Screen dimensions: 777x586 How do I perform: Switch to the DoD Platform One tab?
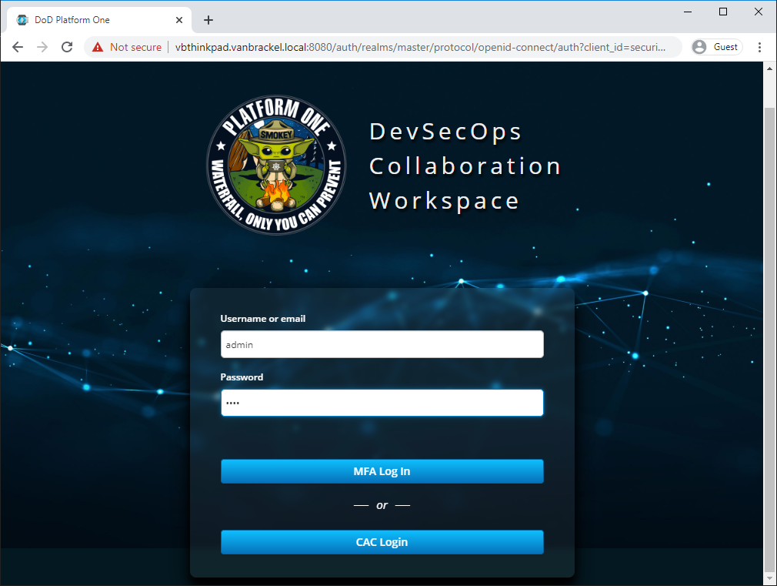[85, 19]
